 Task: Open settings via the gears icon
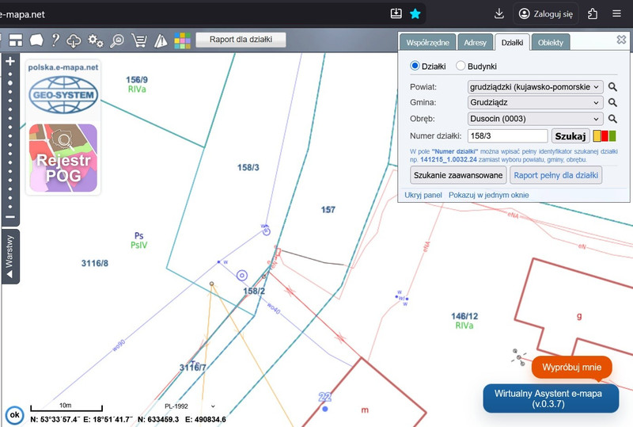click(96, 40)
